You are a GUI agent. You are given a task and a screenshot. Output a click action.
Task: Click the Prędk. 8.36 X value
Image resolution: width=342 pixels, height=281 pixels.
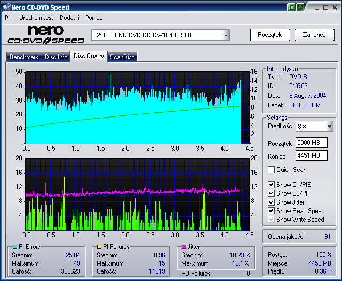point(323,271)
